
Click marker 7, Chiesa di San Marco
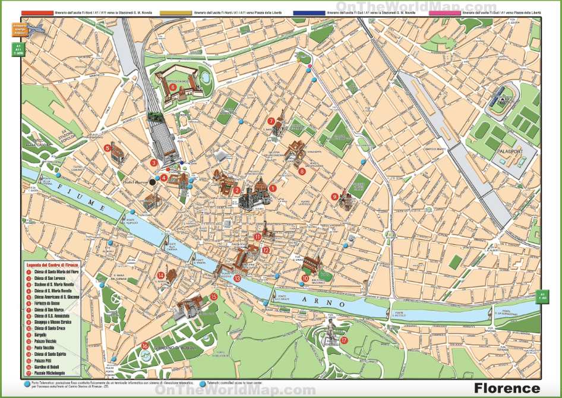pos(271,121)
